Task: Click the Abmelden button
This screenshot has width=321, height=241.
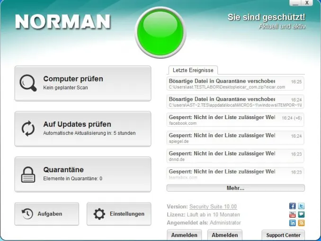Action: pyautogui.click(x=225, y=235)
